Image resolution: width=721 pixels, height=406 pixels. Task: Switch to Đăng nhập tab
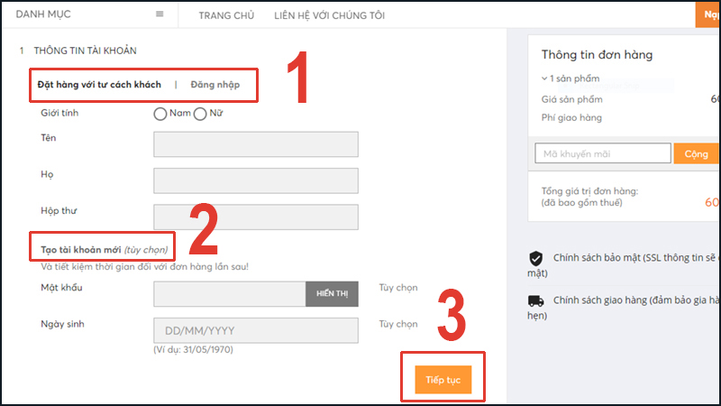[214, 85]
